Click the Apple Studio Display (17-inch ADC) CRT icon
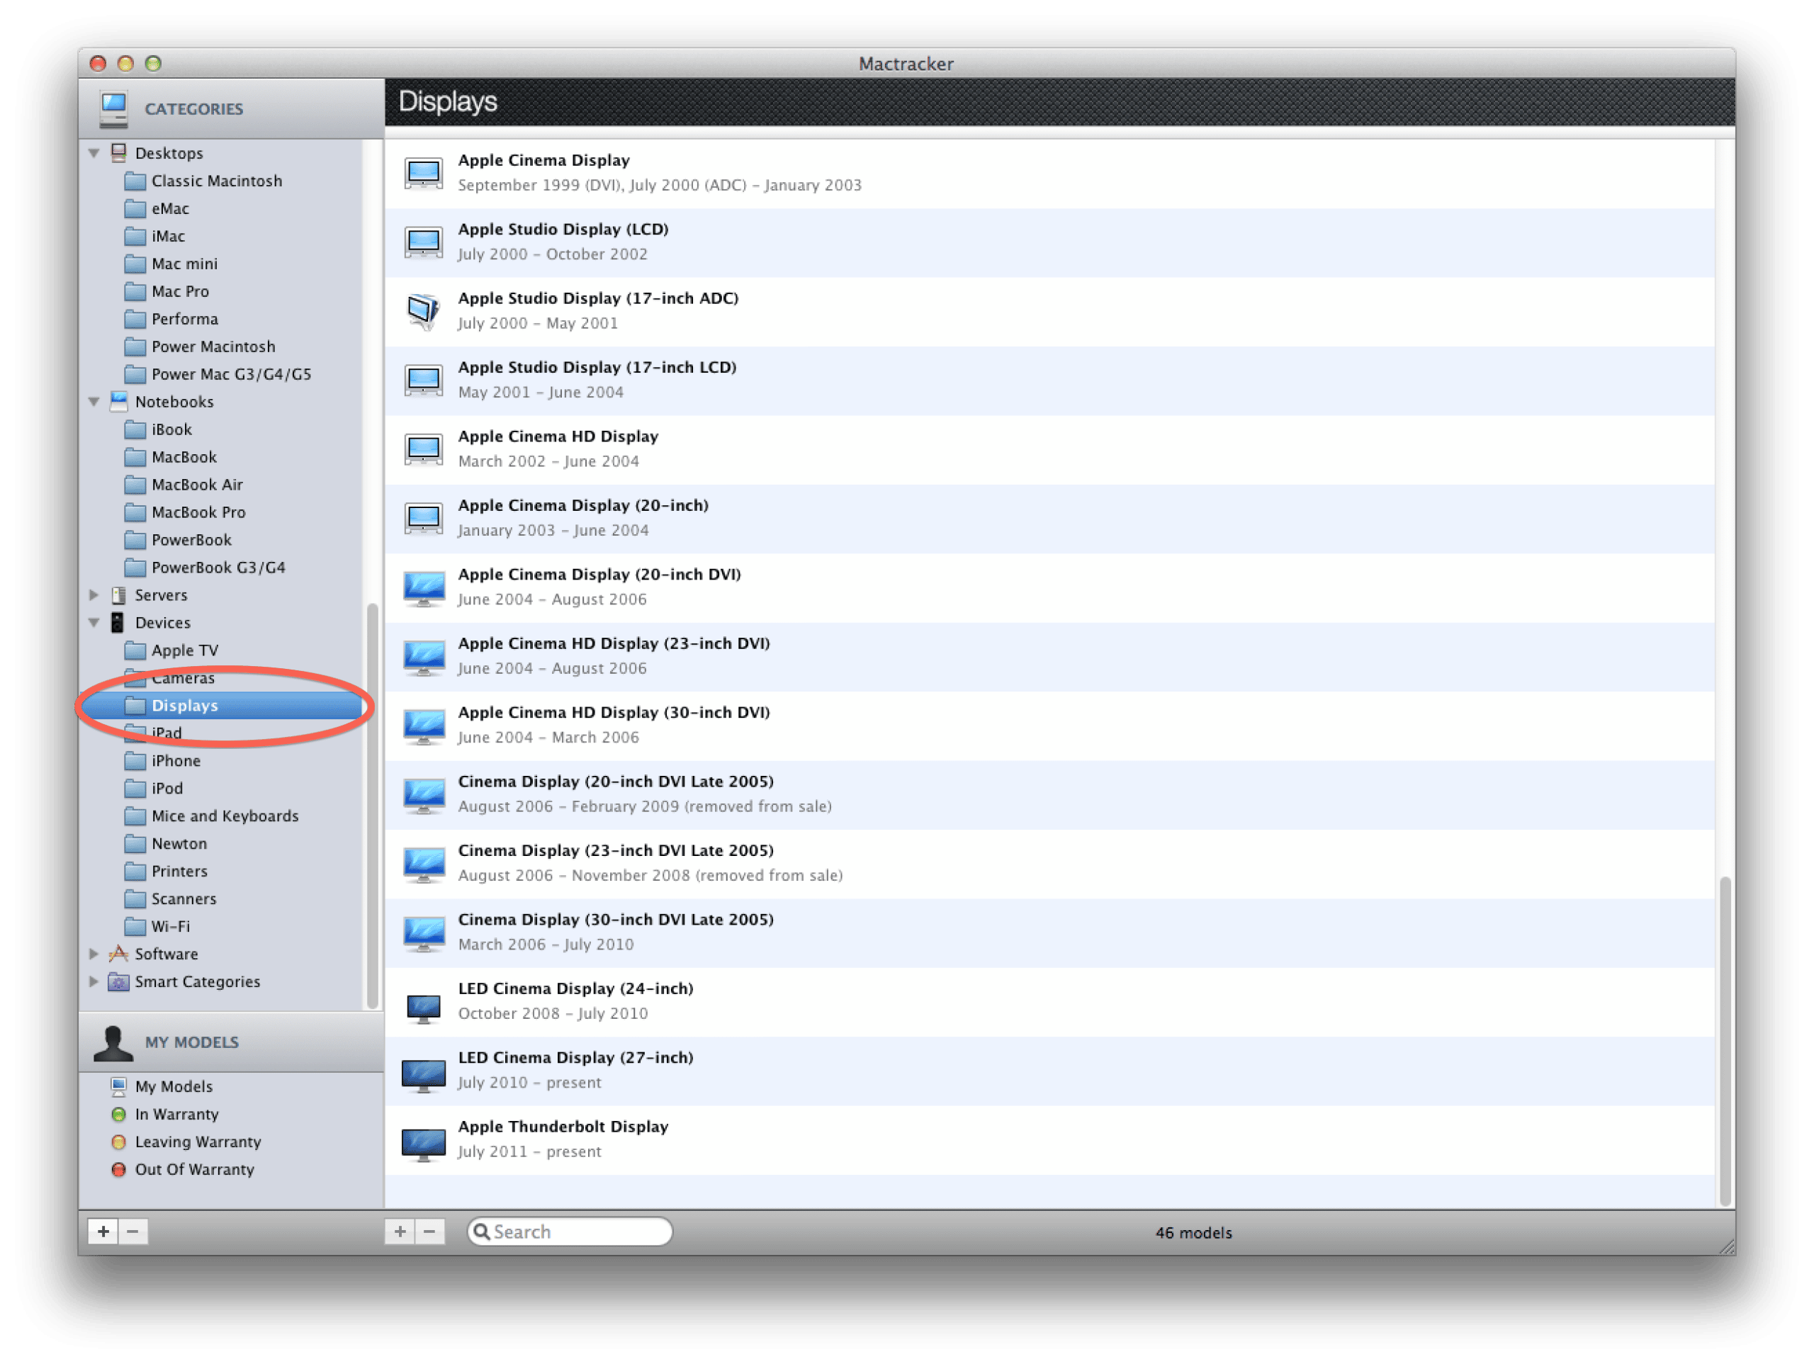 (x=424, y=311)
